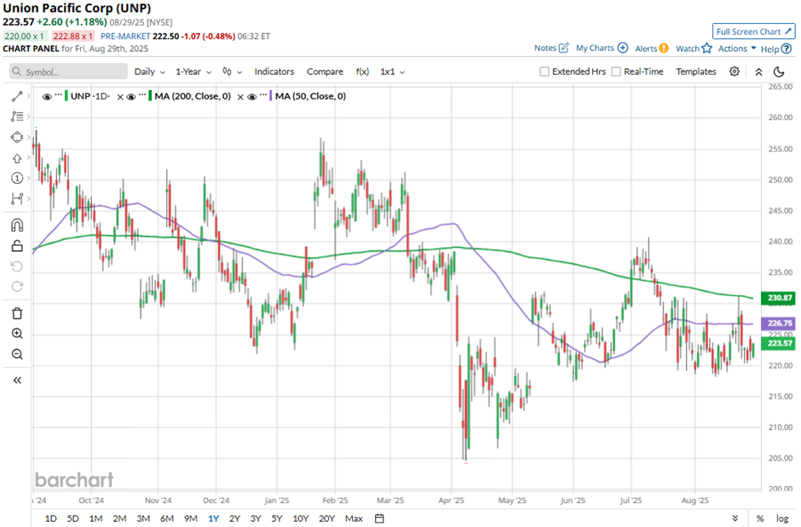801x527 pixels.
Task: Open the f(x) expressions menu
Action: 362,72
